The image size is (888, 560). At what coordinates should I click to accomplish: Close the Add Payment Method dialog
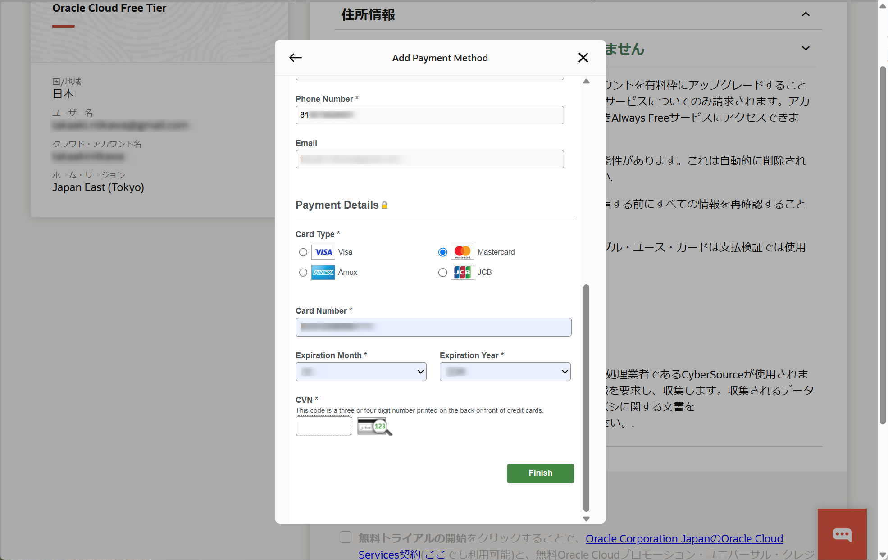[x=583, y=58]
